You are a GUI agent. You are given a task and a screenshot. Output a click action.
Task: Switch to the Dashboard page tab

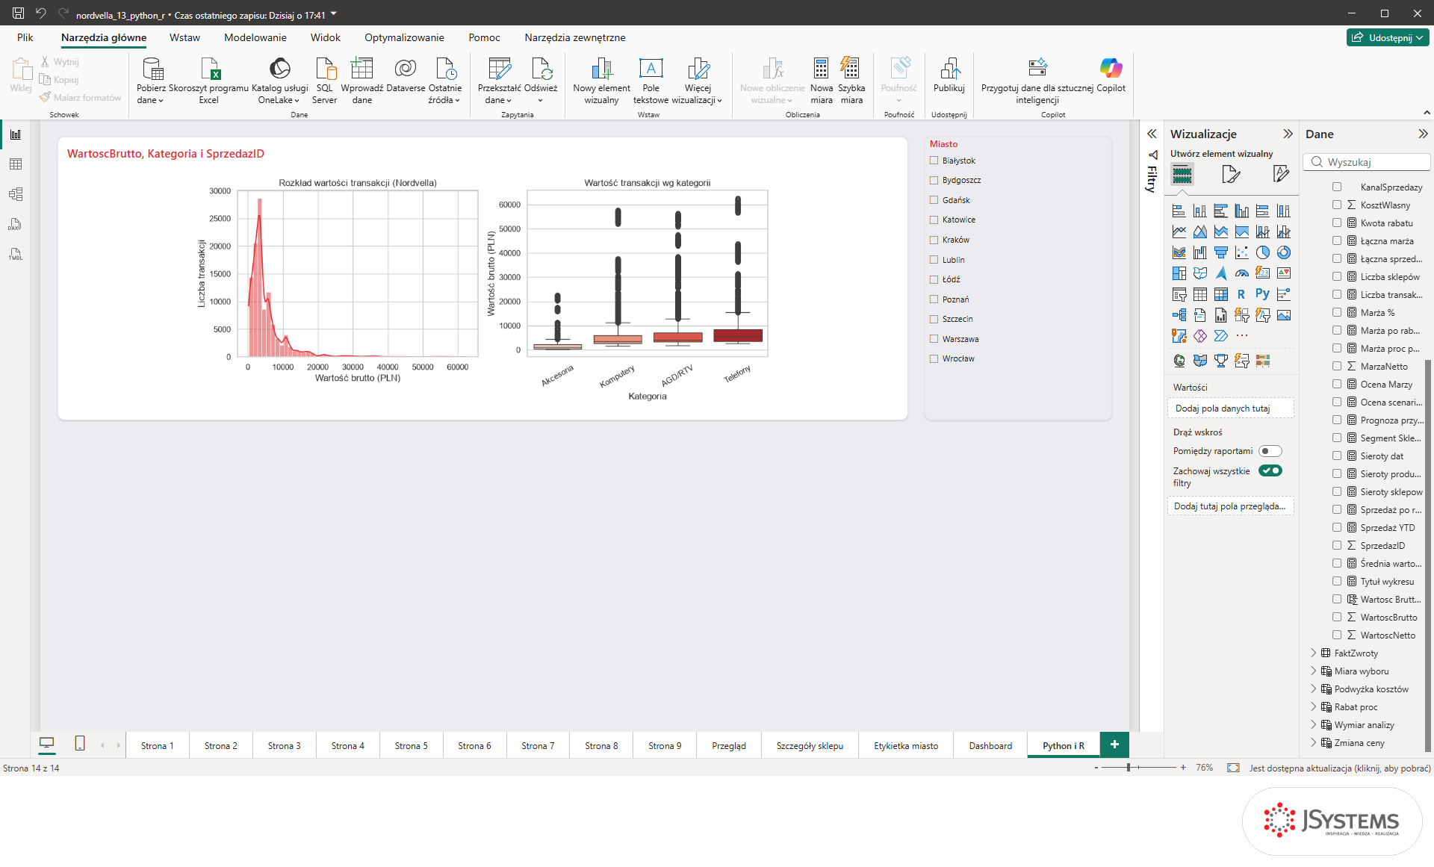tap(990, 745)
